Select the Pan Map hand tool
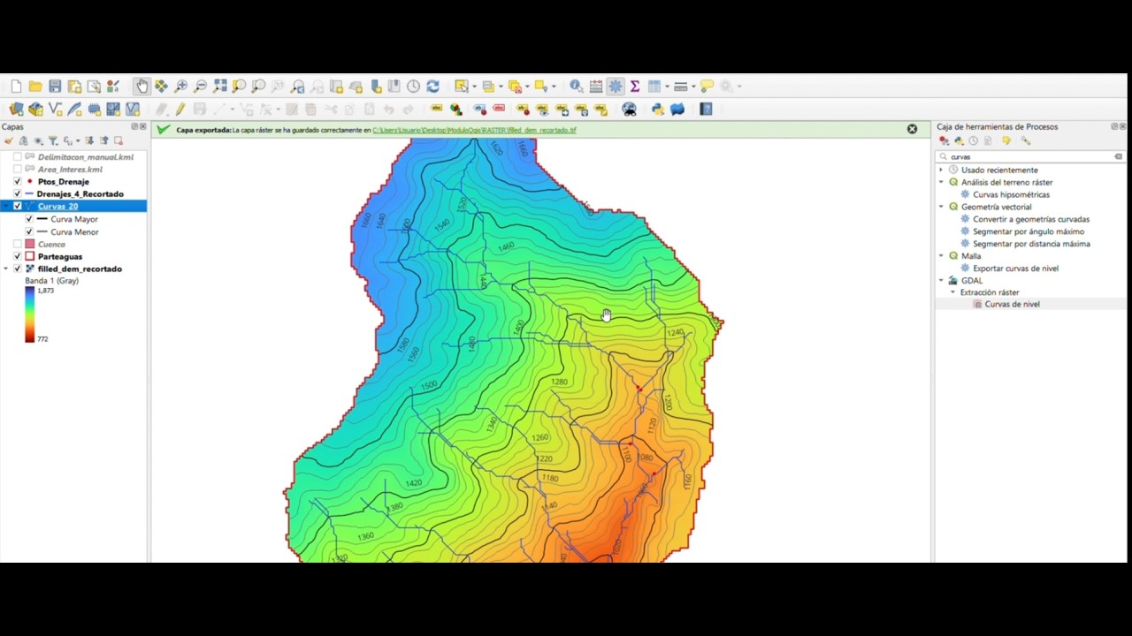 pos(141,87)
